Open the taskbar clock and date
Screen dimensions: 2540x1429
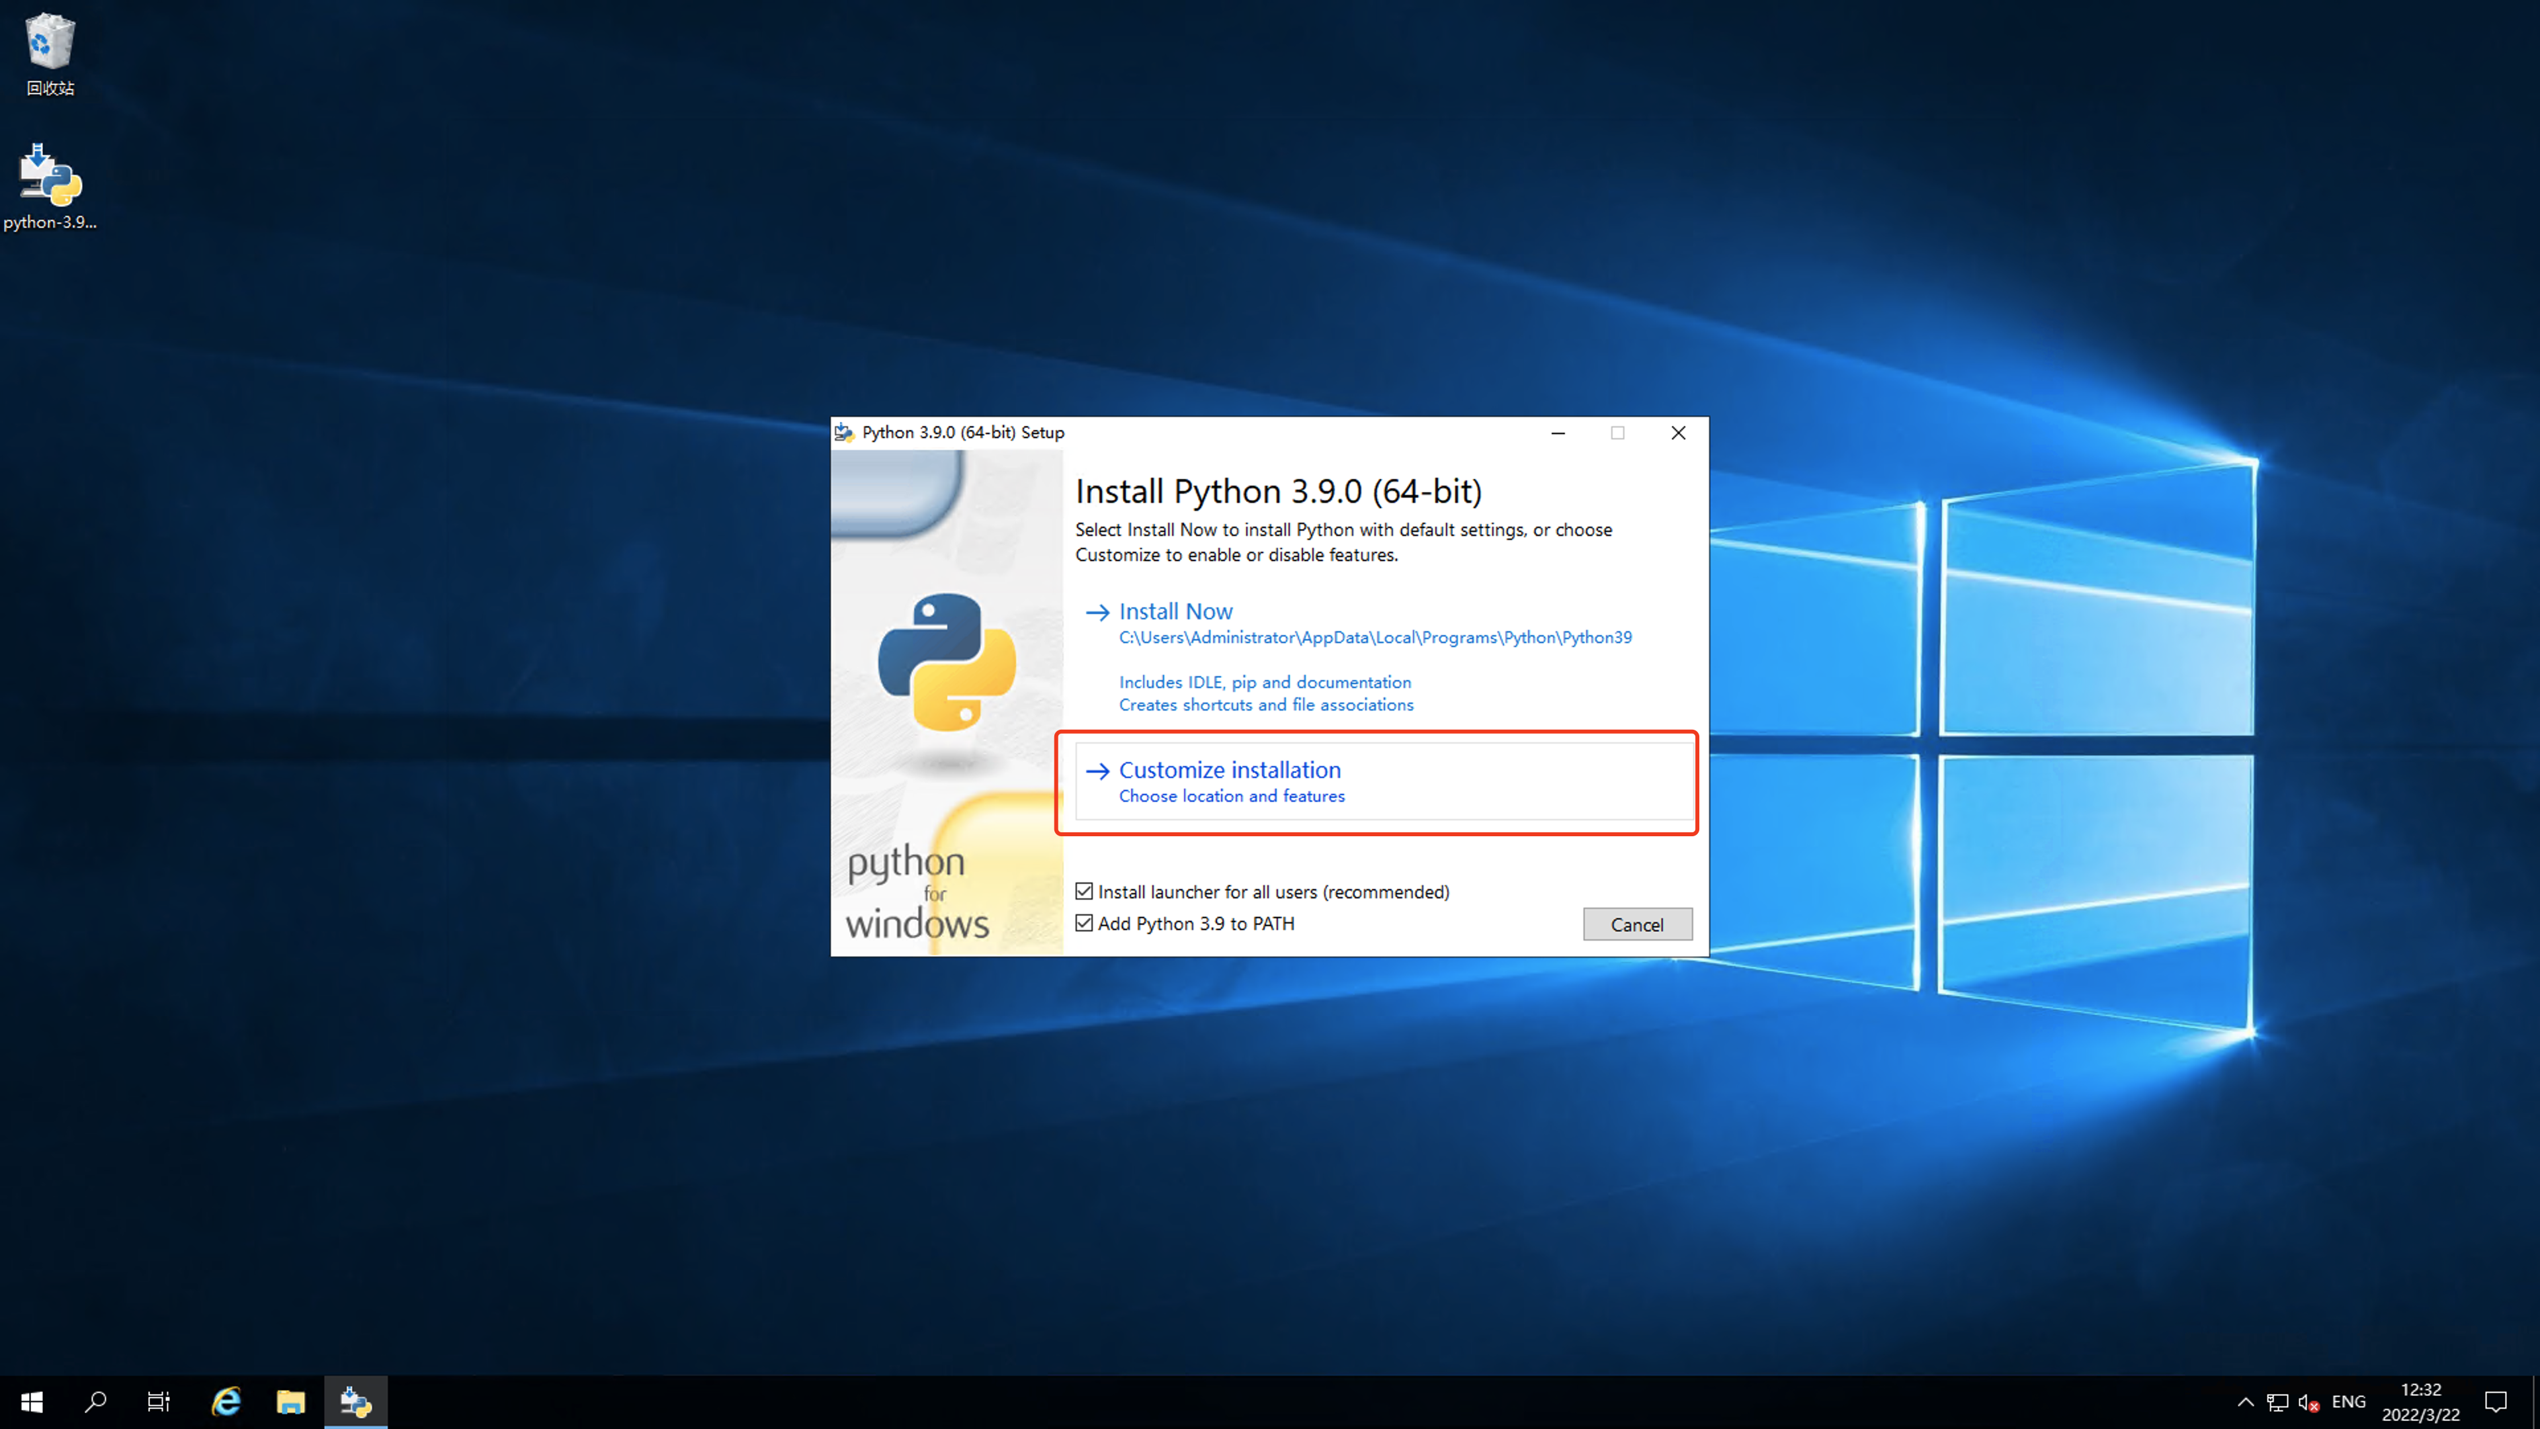coord(2421,1401)
